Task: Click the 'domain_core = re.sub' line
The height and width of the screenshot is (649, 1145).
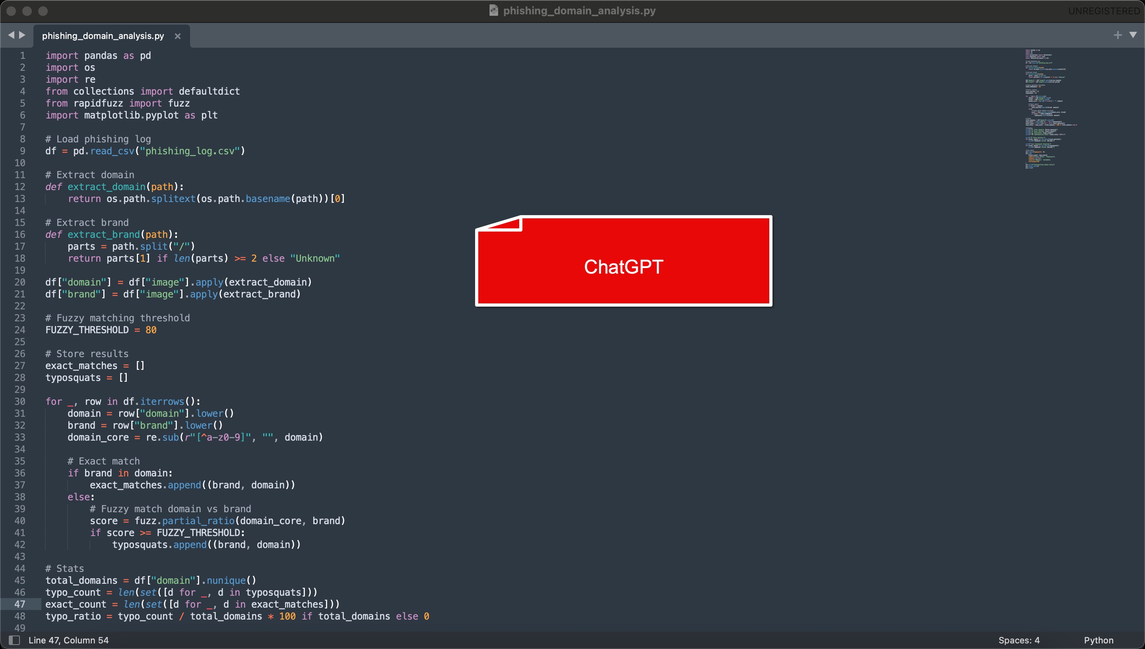Action: pos(195,437)
